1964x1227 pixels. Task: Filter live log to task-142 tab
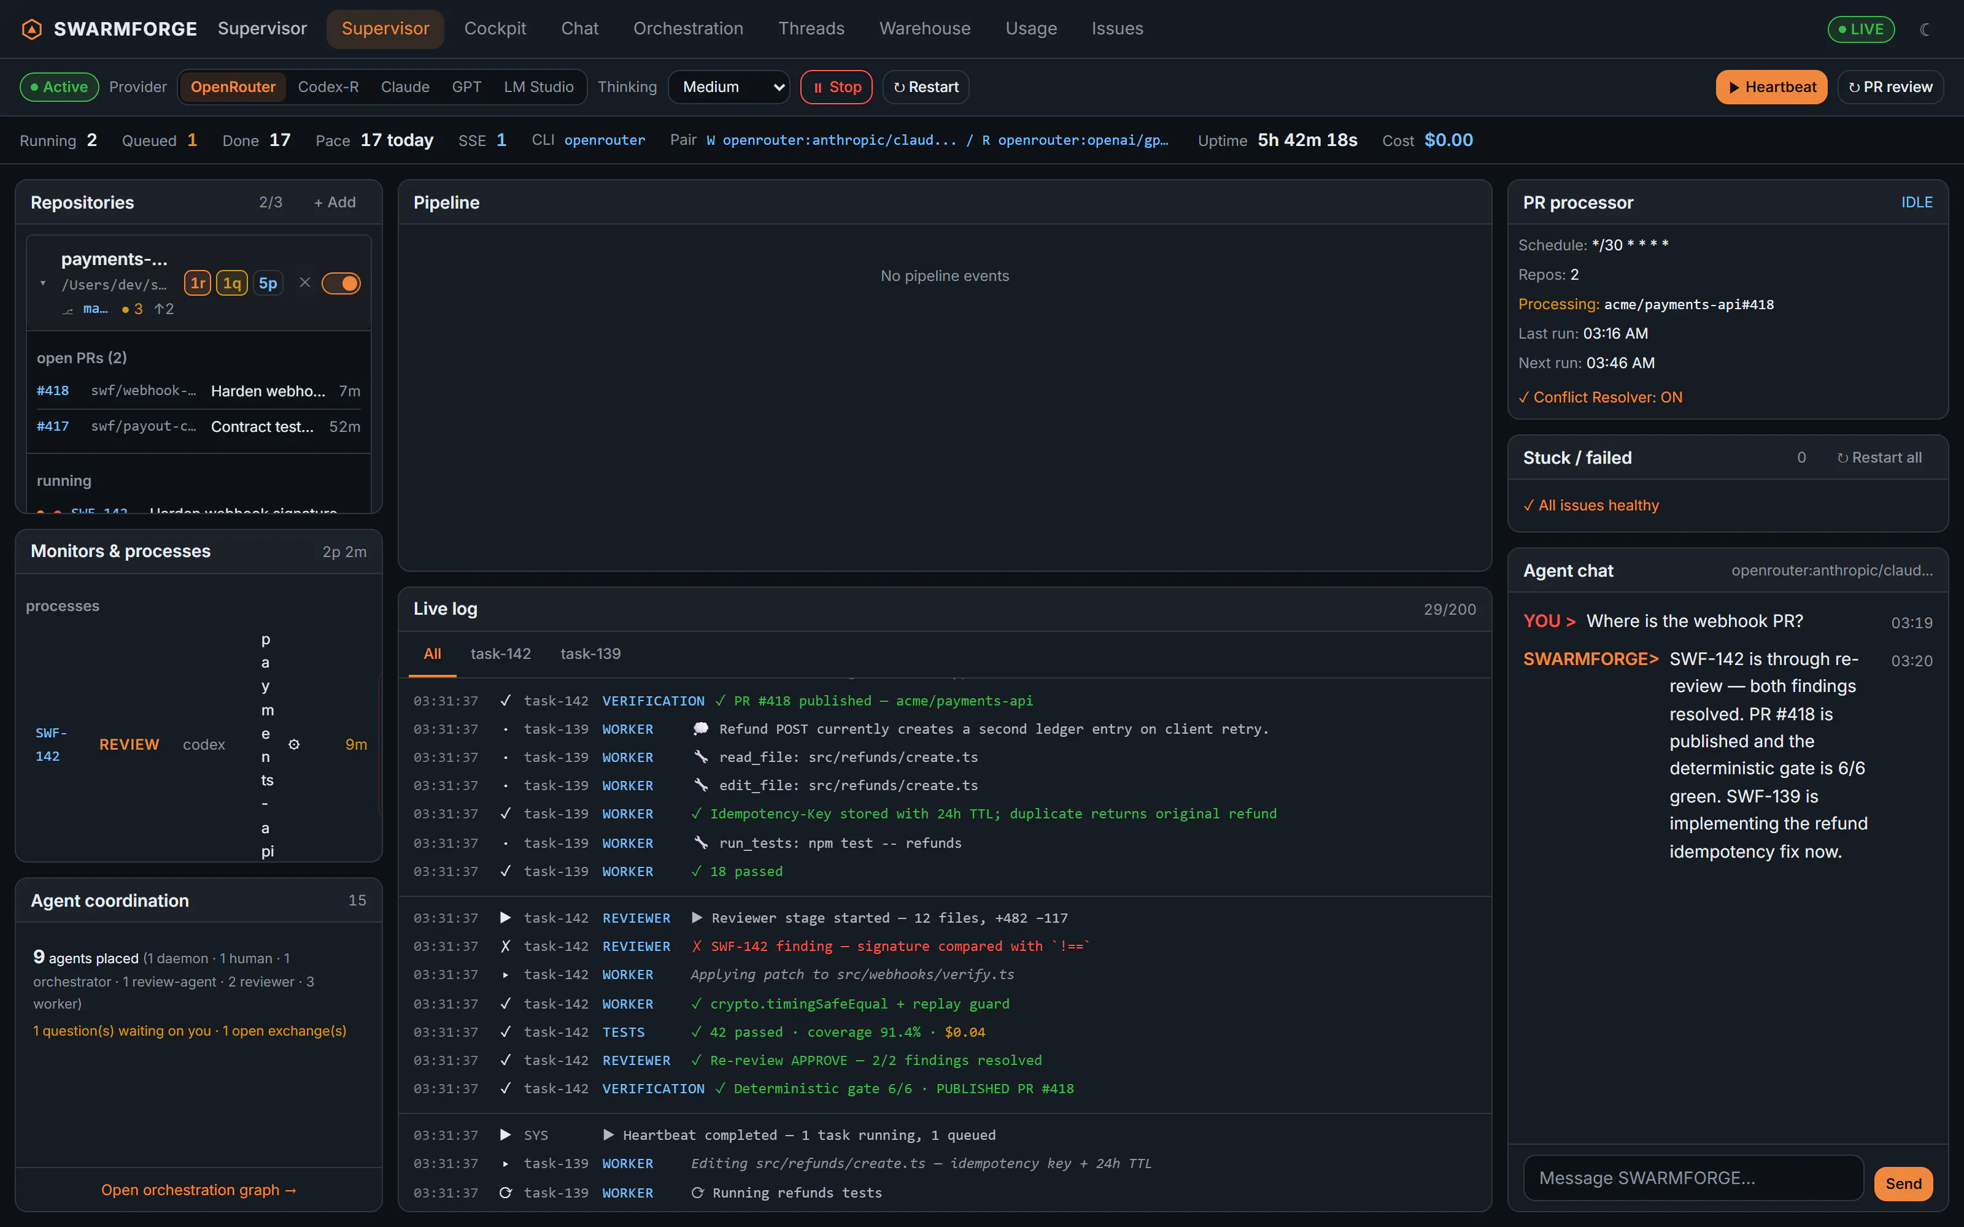coord(501,653)
